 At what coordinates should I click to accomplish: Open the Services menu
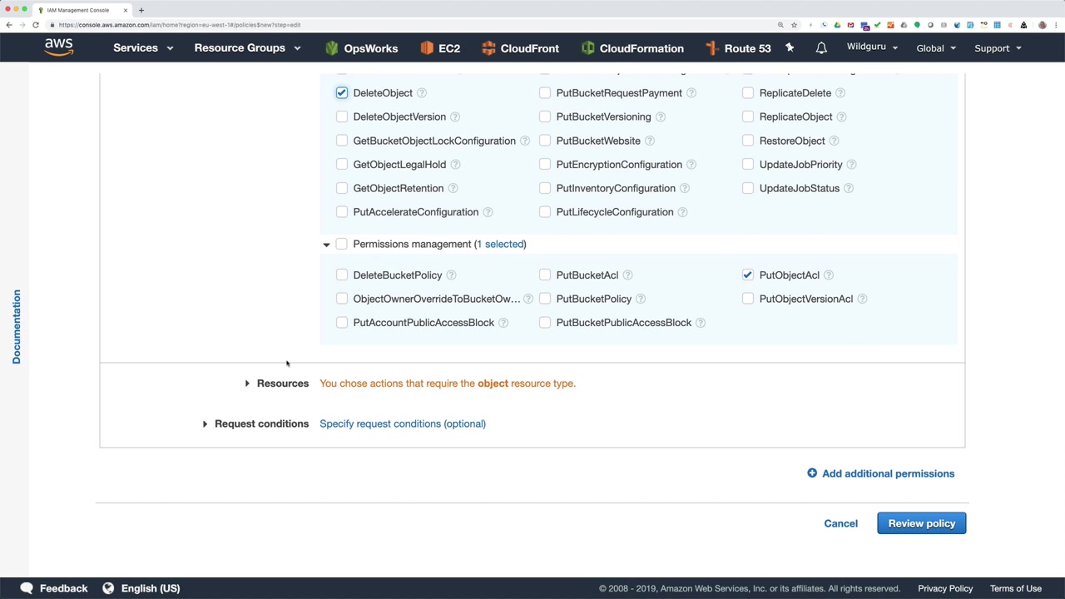[142, 48]
